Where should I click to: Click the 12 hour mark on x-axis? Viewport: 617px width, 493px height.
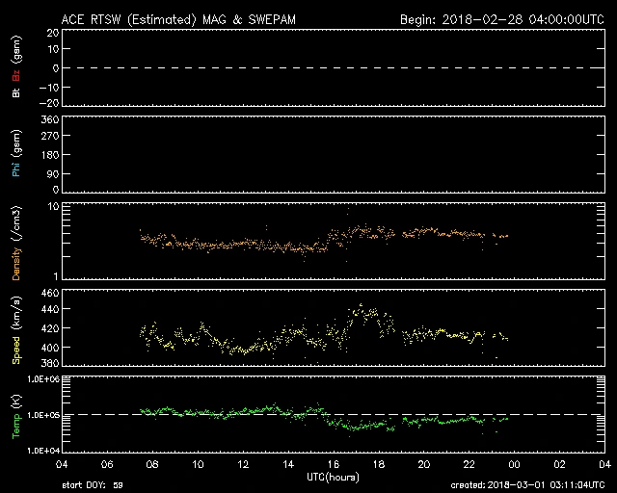point(243,464)
